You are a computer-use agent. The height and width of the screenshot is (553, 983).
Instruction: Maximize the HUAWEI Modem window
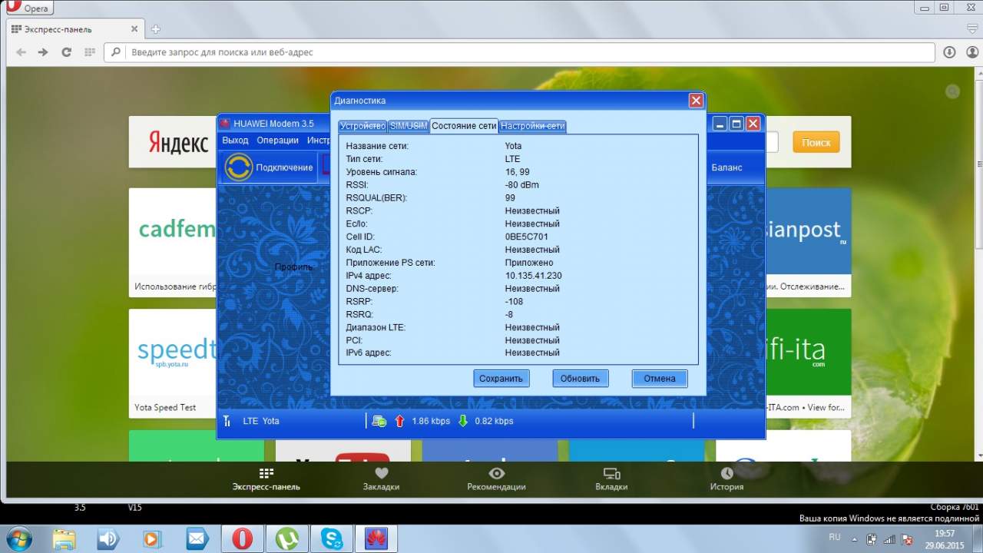click(x=736, y=124)
